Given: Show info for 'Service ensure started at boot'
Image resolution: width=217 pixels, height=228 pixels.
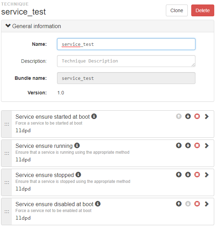Looking at the screenshot, I should pos(94,116).
